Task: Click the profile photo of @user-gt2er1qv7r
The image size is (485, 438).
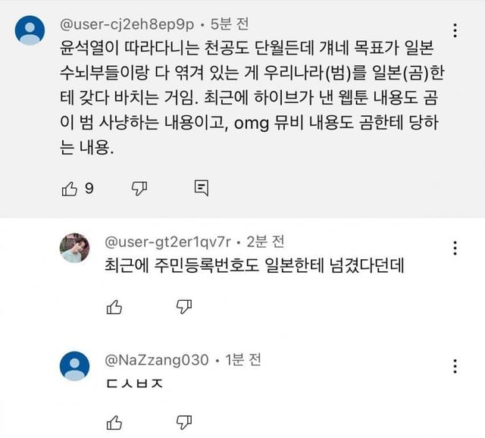Action: click(x=75, y=248)
